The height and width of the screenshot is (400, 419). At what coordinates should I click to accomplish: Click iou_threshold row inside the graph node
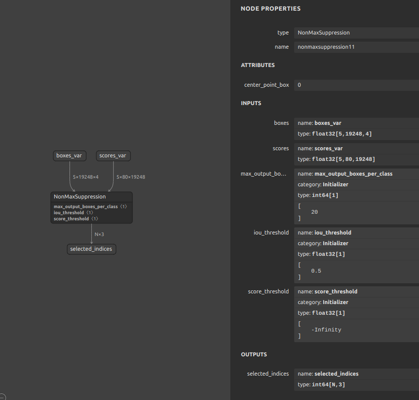point(74,213)
